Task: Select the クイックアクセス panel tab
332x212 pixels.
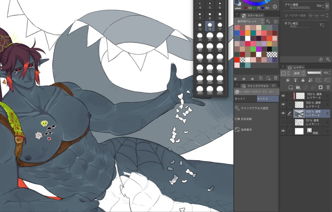Action: click(x=255, y=86)
